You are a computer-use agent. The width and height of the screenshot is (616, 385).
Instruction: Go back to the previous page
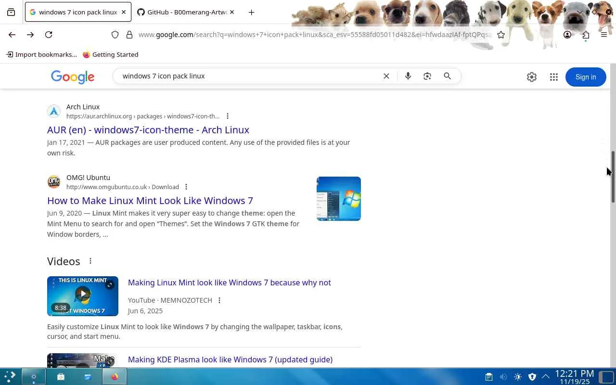[12, 35]
